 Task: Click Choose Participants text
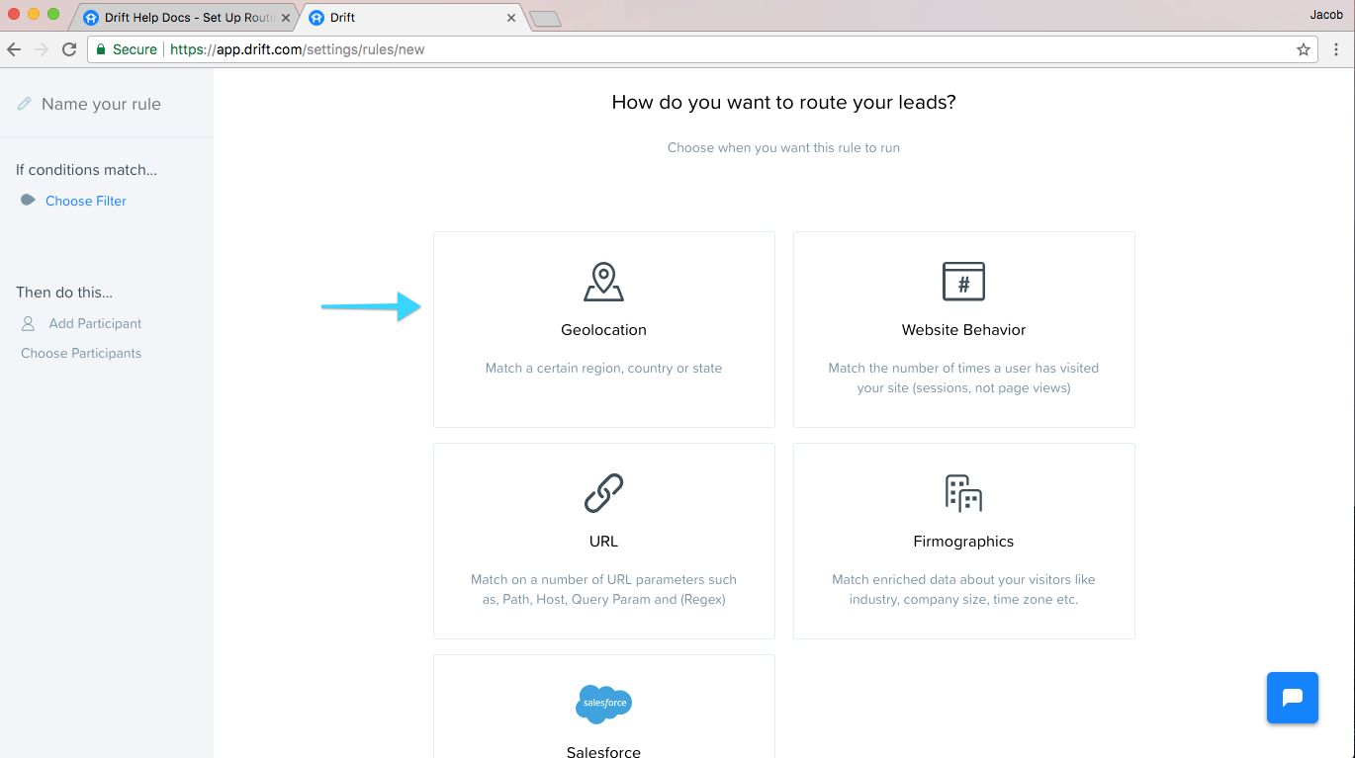click(x=81, y=353)
